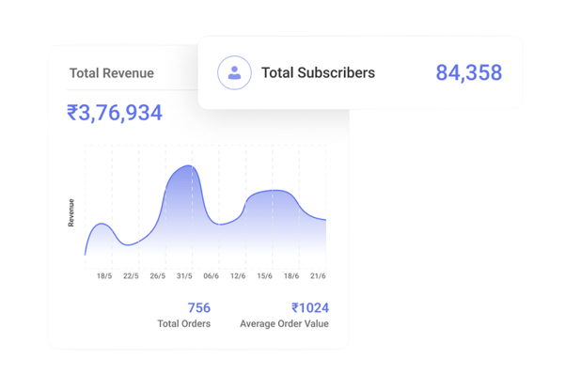Click the ₹3,76,934 revenue amount
The height and width of the screenshot is (390, 565).
(x=114, y=113)
